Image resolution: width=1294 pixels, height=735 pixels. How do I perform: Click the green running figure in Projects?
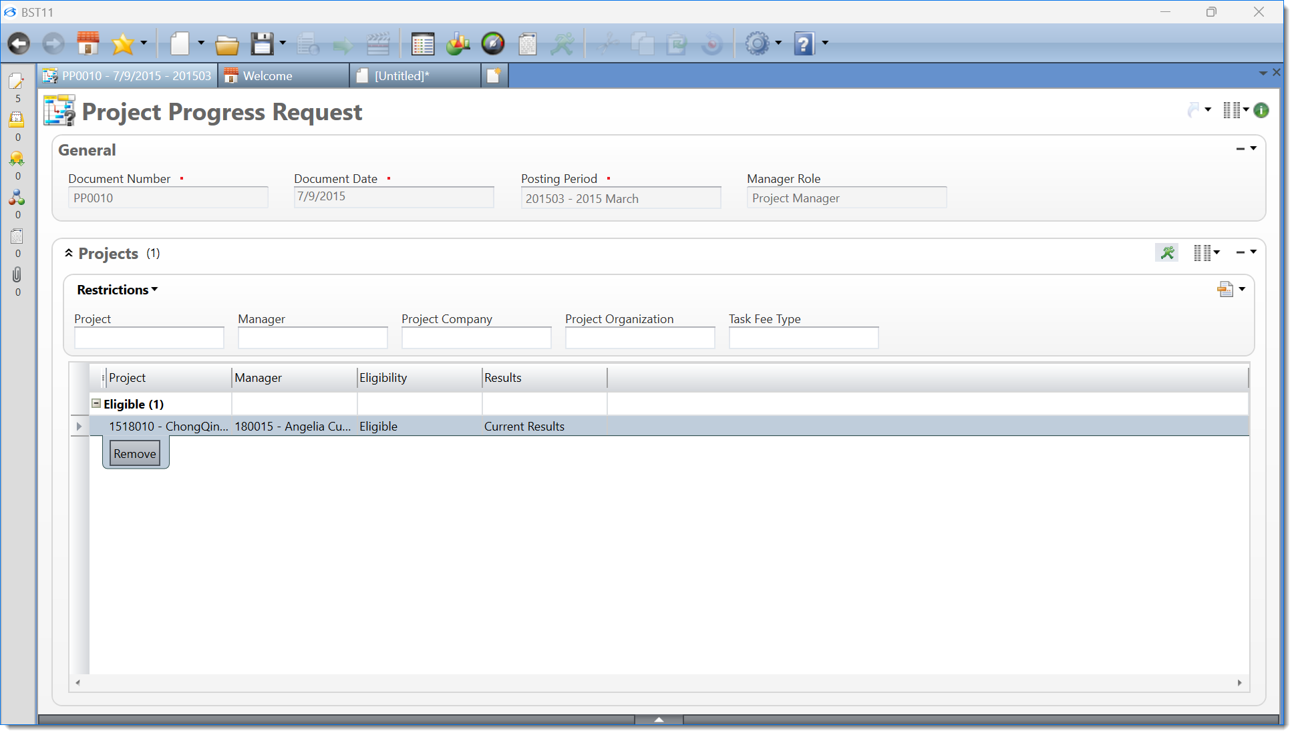(x=1167, y=253)
